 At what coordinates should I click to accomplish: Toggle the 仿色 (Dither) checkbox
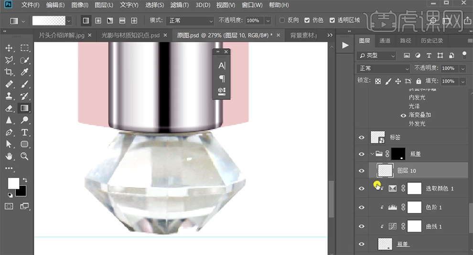coord(307,21)
